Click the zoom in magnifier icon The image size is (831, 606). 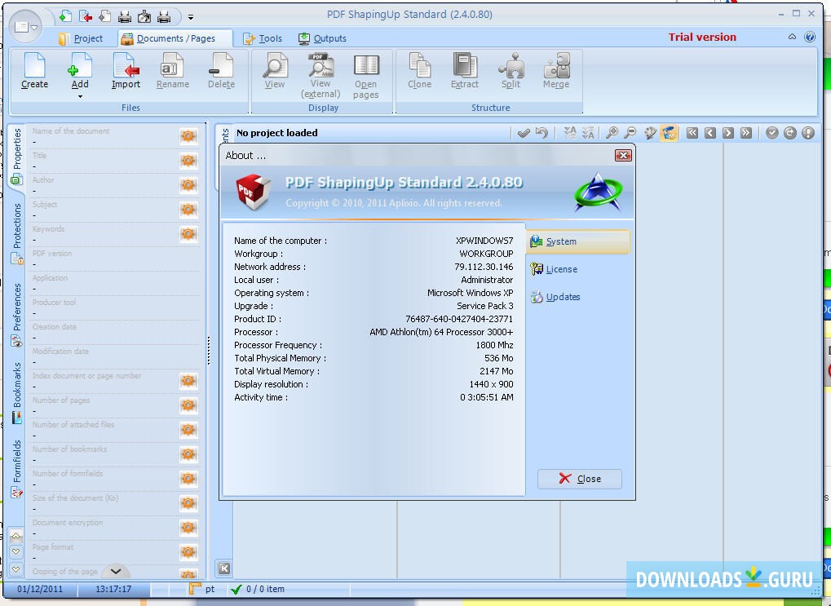pos(612,133)
